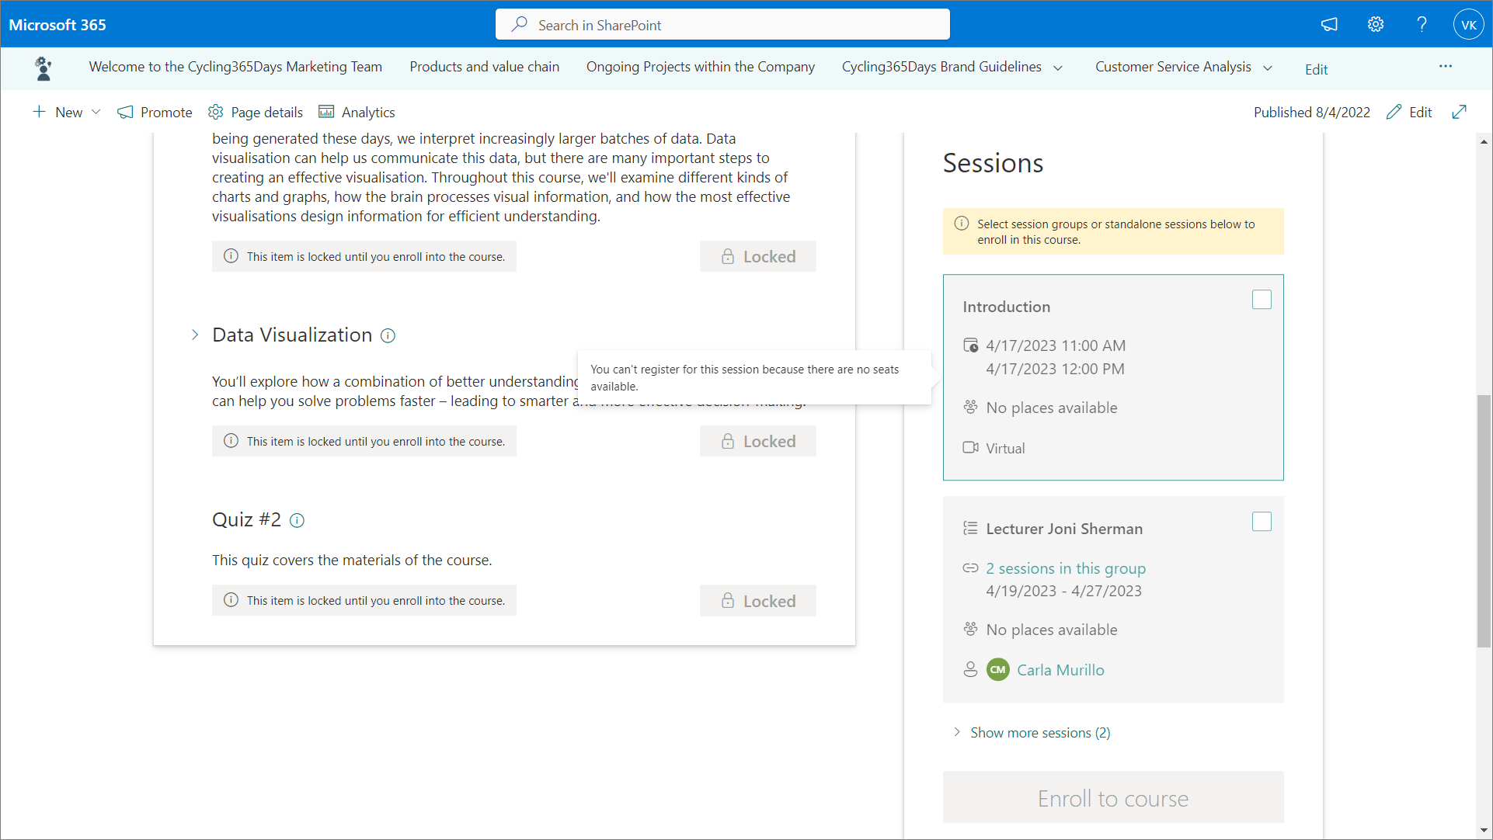Open Ongoing Projects within the Company
The width and height of the screenshot is (1493, 840).
click(x=700, y=67)
